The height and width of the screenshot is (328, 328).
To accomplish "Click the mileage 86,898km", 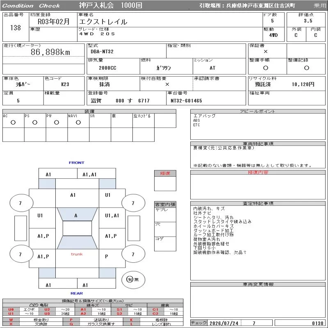I will (50, 52).
